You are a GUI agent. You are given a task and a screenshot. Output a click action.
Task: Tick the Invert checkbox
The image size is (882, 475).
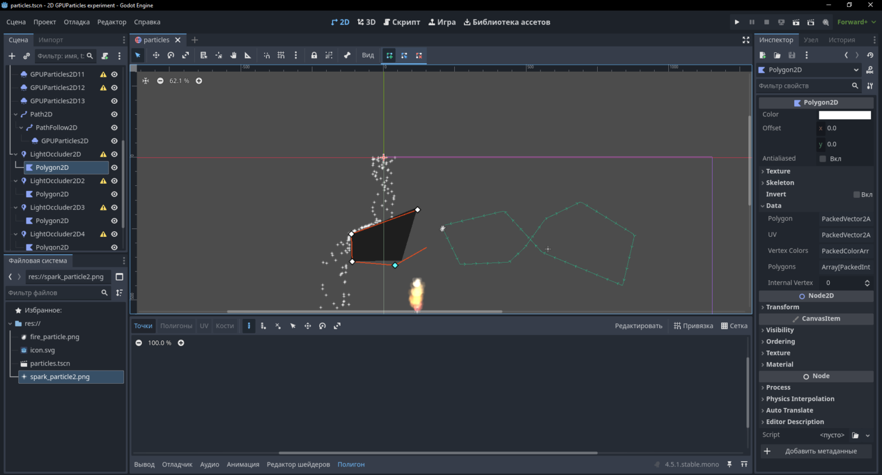pyautogui.click(x=857, y=194)
